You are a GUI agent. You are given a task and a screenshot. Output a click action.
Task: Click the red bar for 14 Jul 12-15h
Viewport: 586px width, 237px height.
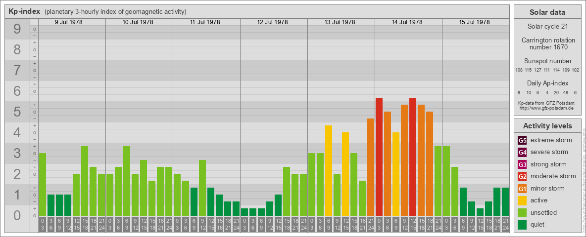(413, 157)
